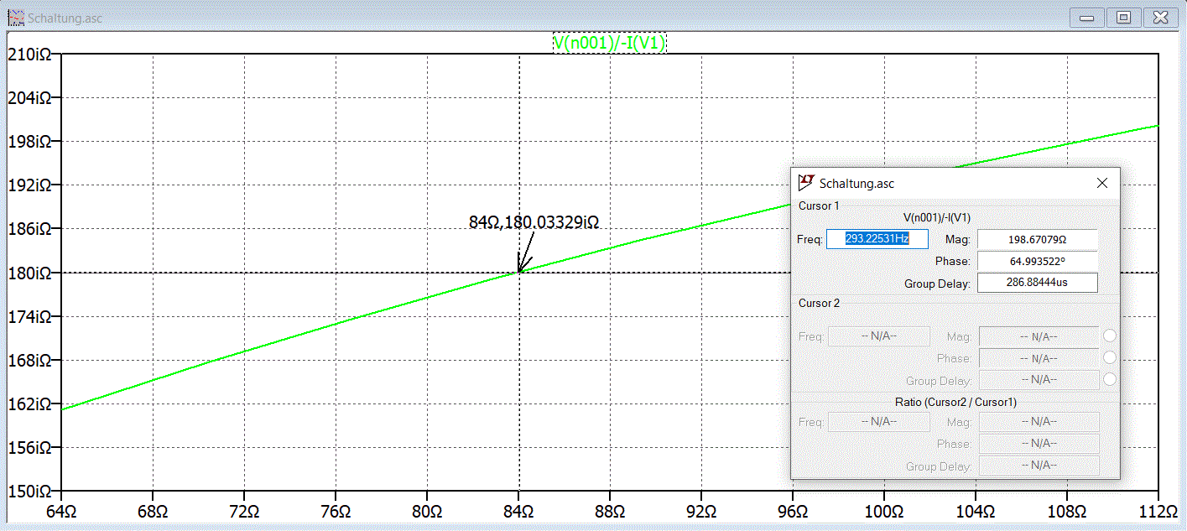Click the Ratio (Cursor2 / Cursor1) heading
The width and height of the screenshot is (1187, 531).
tap(955, 402)
